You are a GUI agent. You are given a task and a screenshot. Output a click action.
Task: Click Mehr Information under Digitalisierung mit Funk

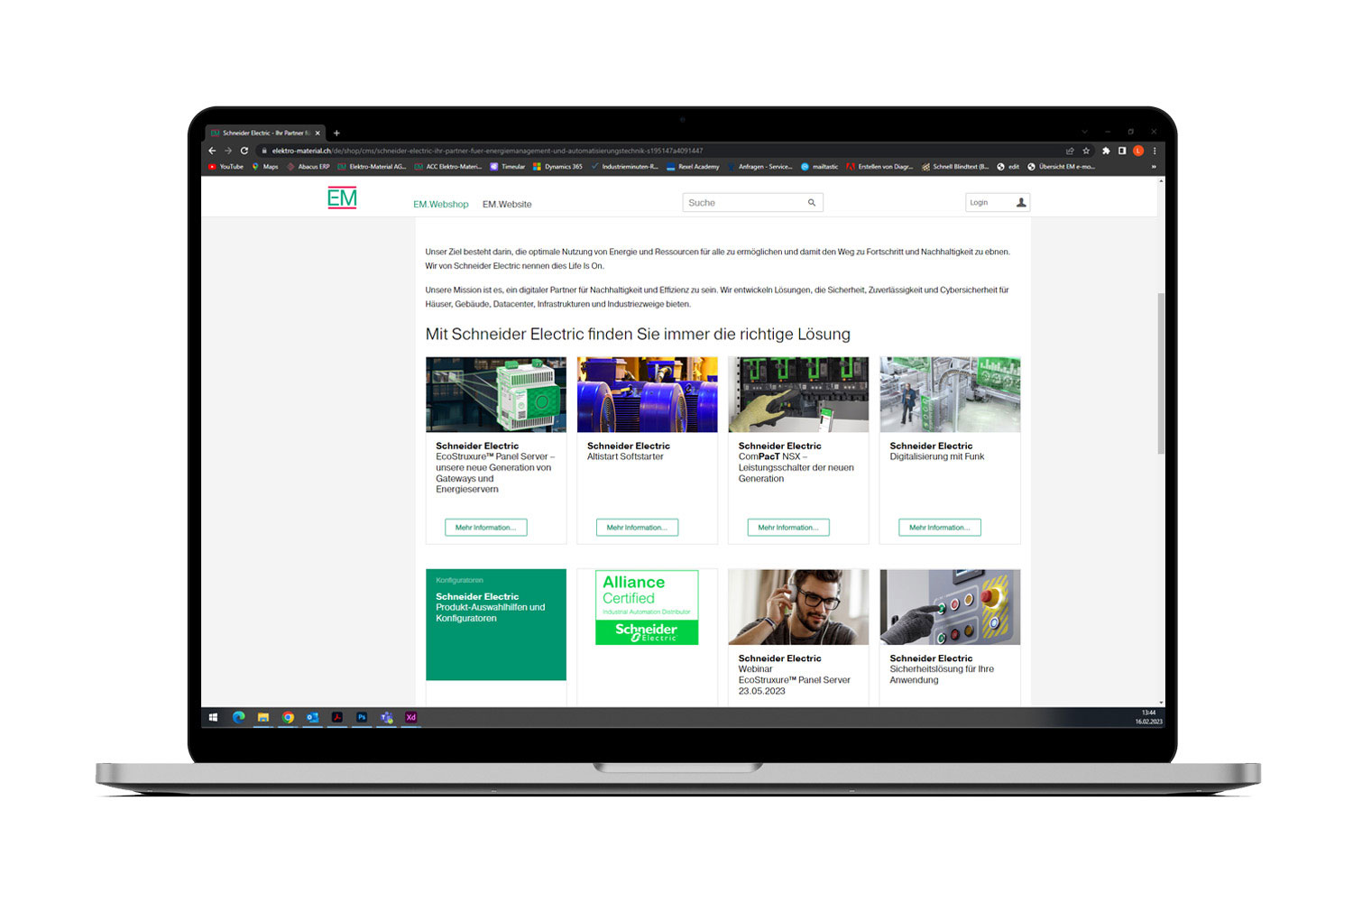[940, 528]
